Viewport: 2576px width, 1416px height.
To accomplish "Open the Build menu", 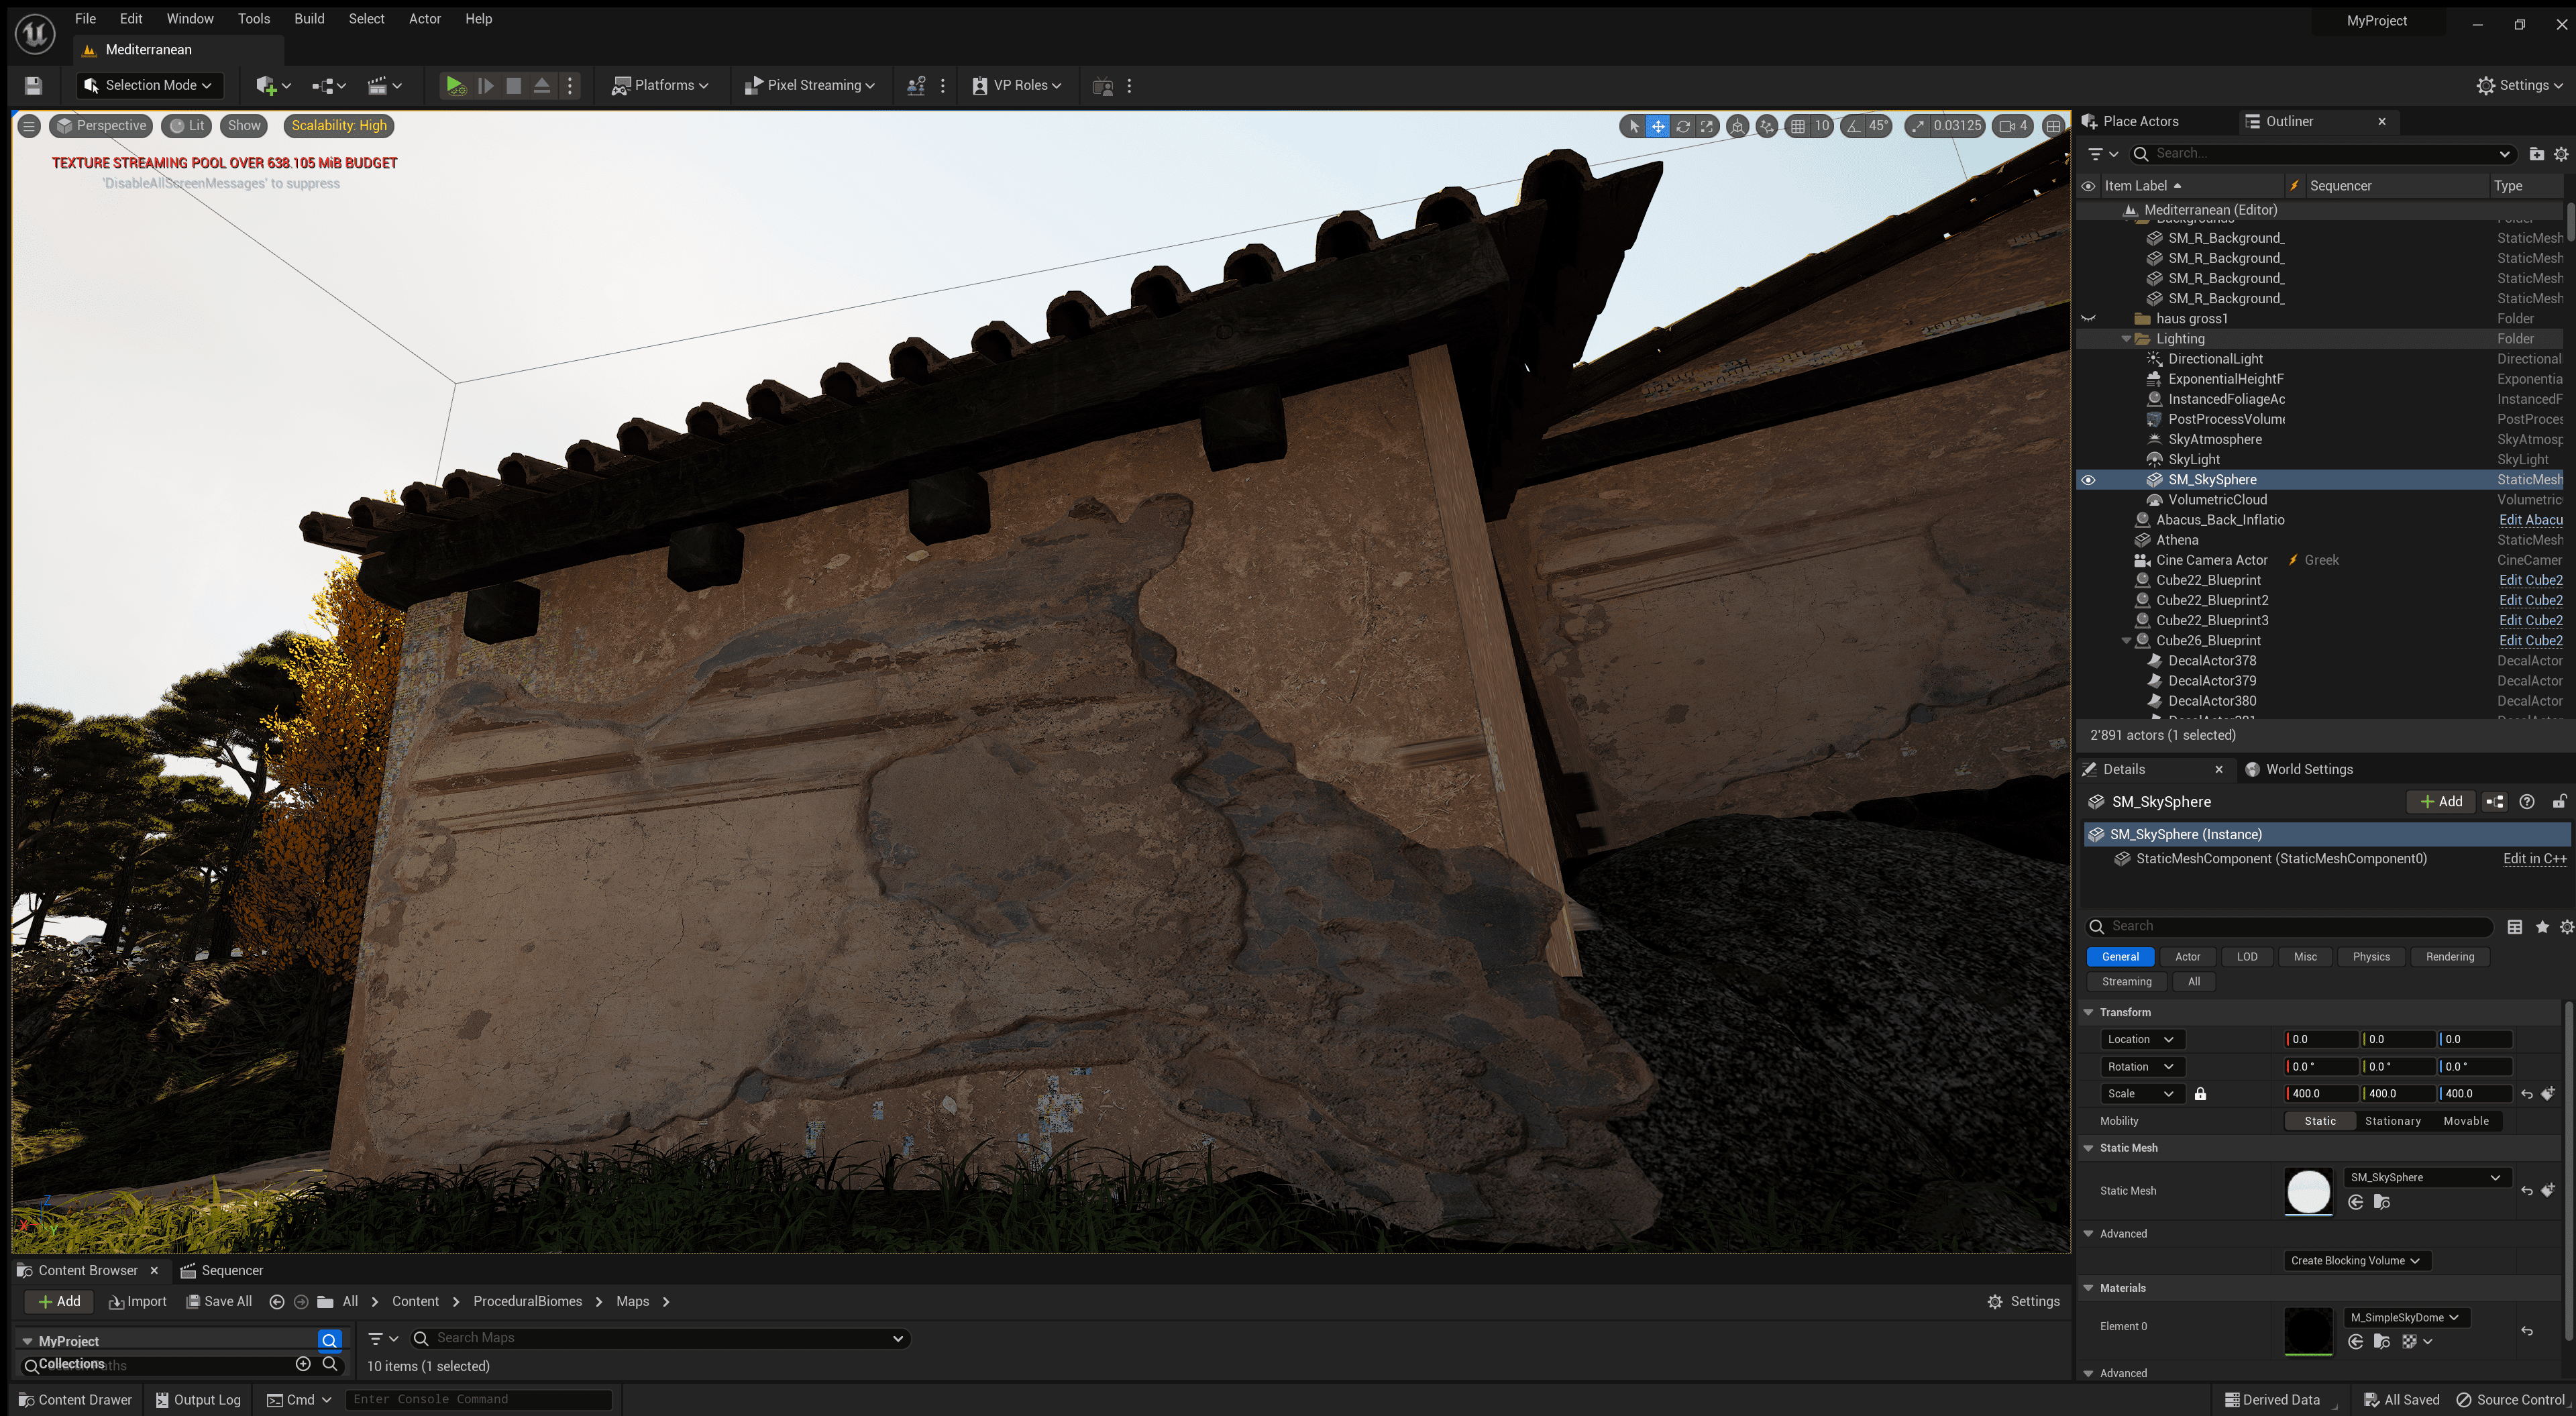I will 309,19.
